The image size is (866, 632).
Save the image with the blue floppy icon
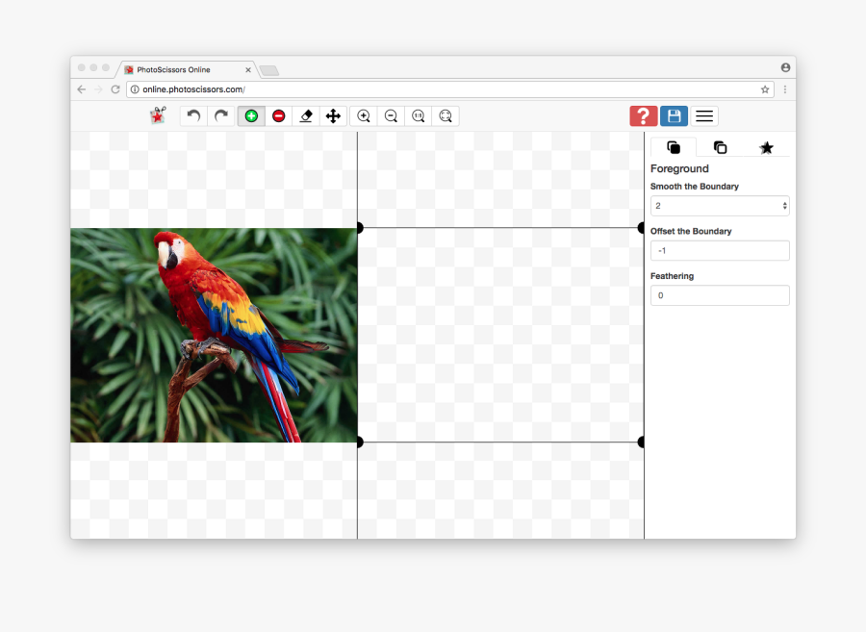coord(674,115)
